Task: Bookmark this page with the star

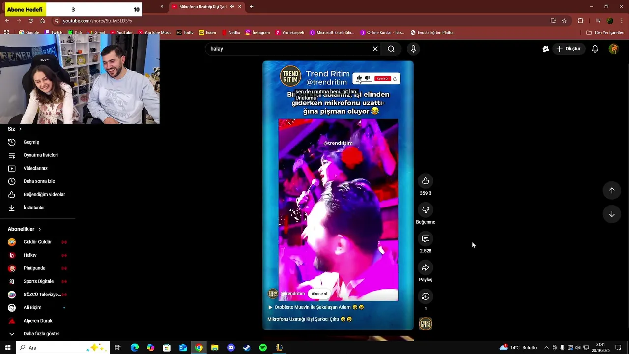Action: [x=564, y=21]
